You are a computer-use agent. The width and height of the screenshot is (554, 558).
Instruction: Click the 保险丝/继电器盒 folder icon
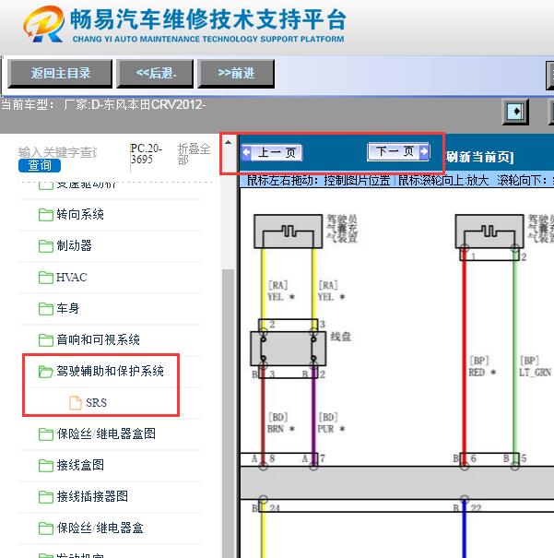click(x=46, y=528)
